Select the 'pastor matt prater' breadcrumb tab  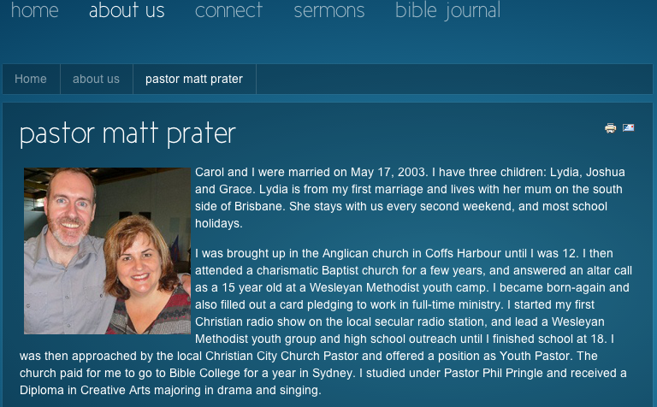pyautogui.click(x=194, y=79)
